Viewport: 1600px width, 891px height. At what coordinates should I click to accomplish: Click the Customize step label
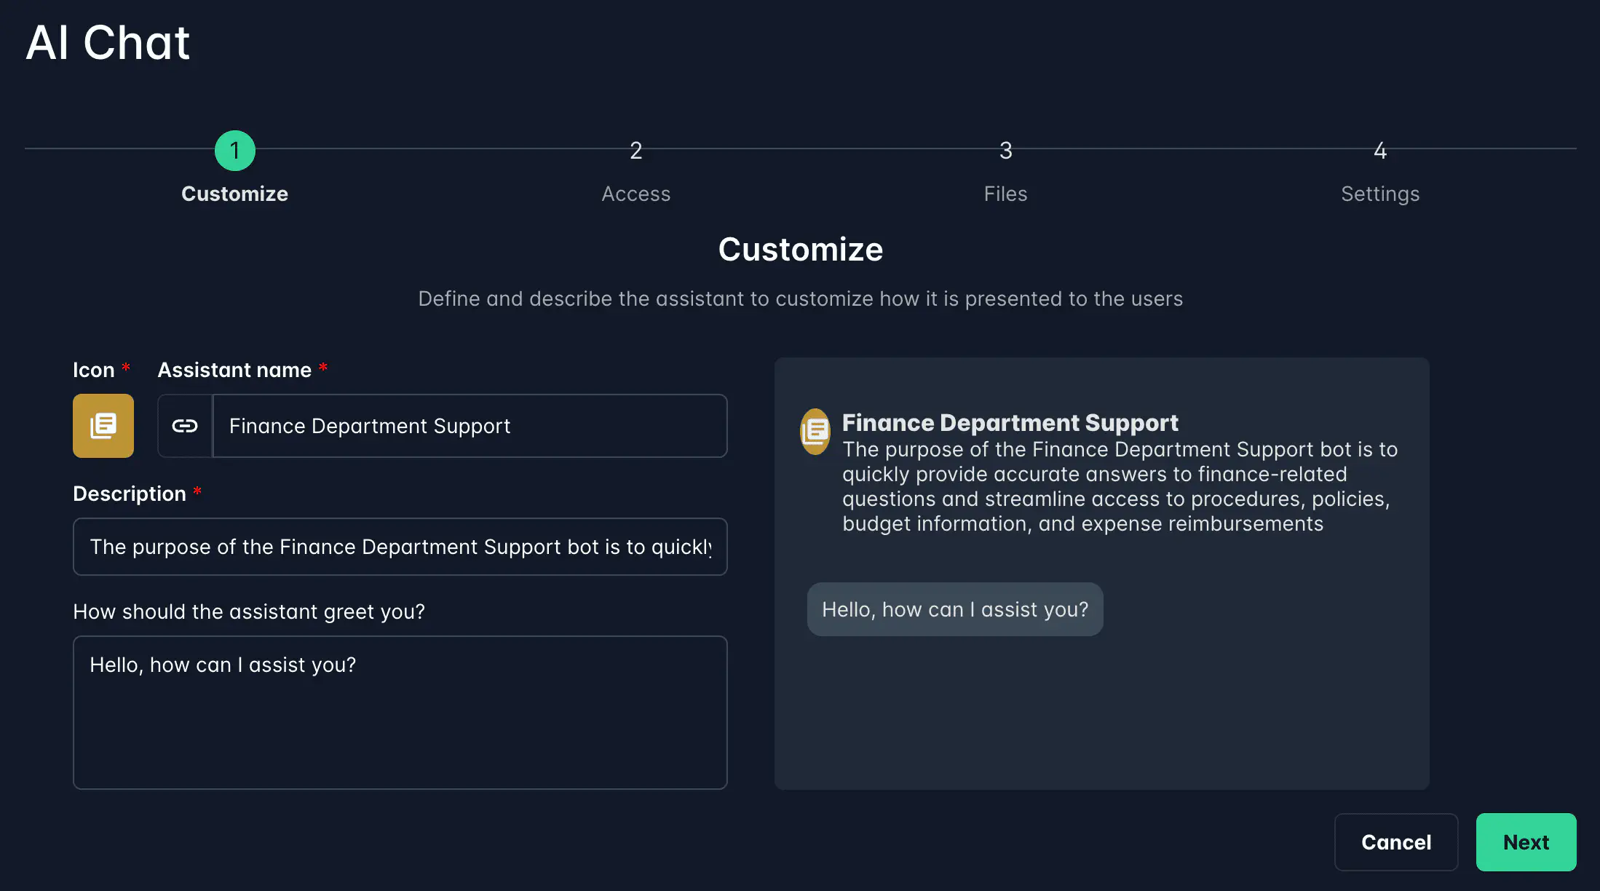click(x=234, y=194)
